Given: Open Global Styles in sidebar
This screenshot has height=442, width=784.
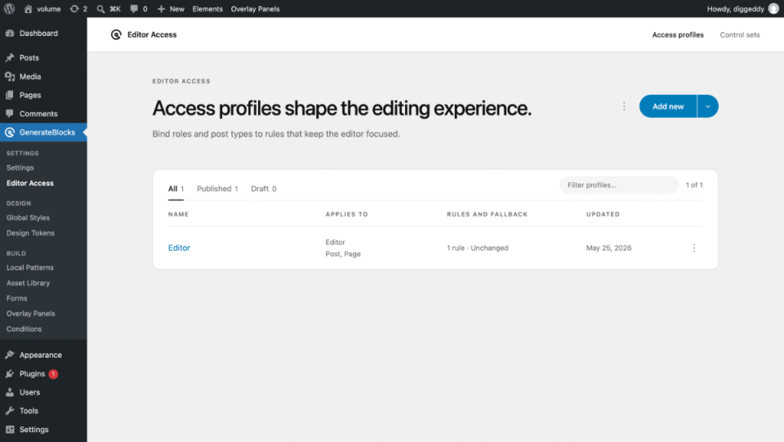Looking at the screenshot, I should tap(28, 218).
